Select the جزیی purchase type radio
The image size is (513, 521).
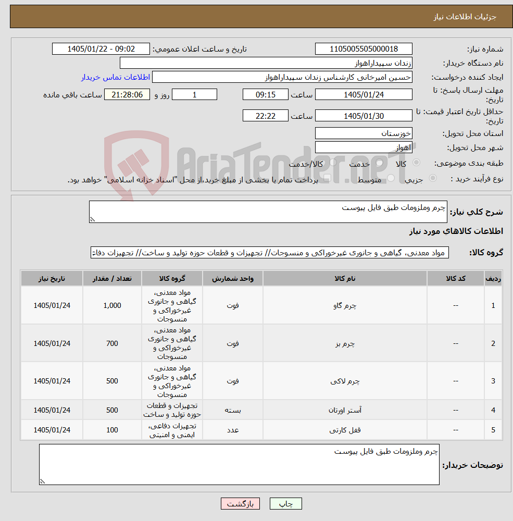coord(433,178)
